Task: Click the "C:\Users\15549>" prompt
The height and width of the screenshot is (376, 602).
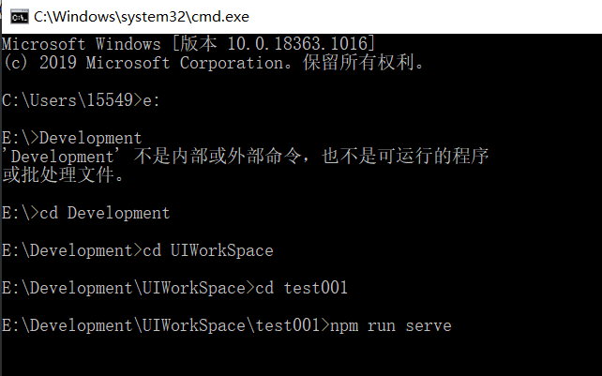Action: [x=67, y=100]
